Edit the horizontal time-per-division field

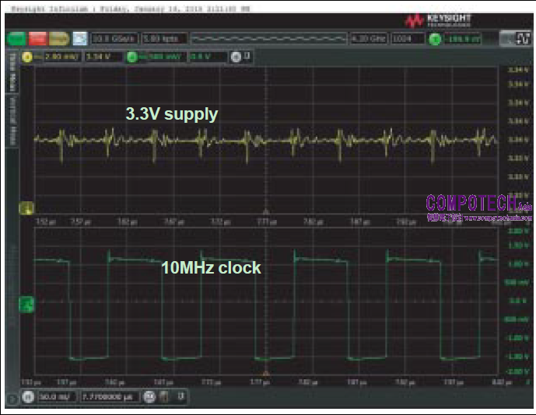click(56, 397)
